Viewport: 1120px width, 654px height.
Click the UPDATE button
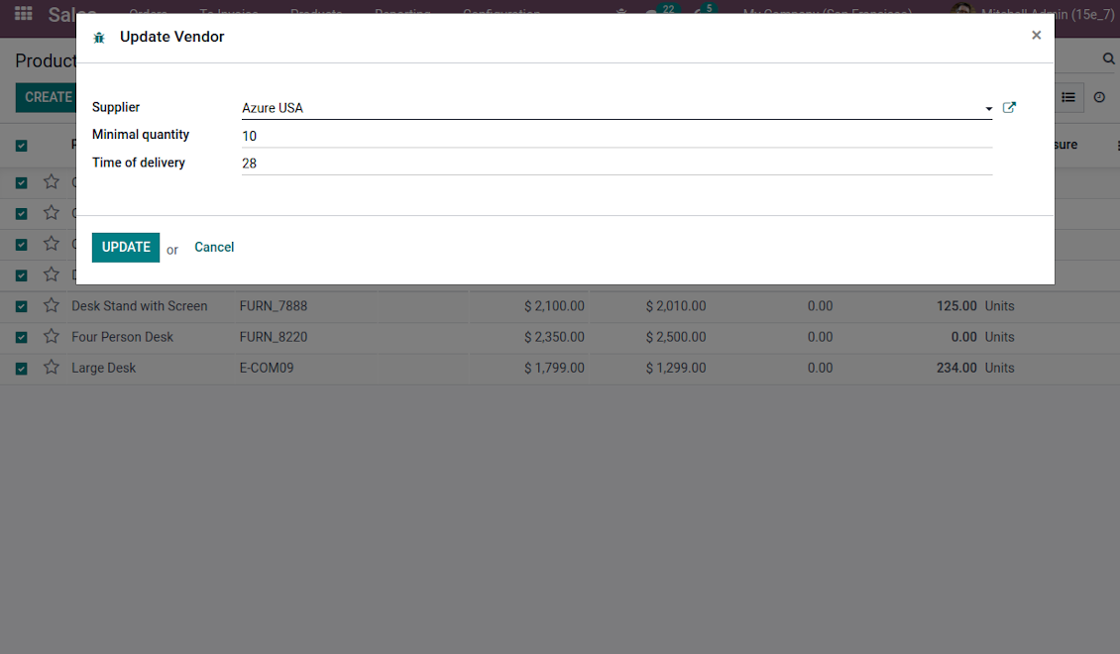click(x=126, y=247)
